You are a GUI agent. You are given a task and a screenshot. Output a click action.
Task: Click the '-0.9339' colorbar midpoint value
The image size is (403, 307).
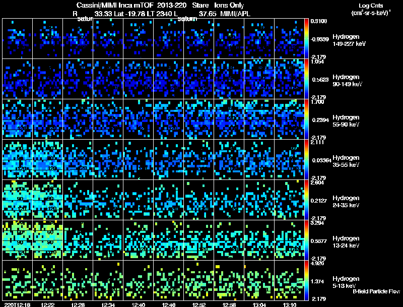coord(319,39)
